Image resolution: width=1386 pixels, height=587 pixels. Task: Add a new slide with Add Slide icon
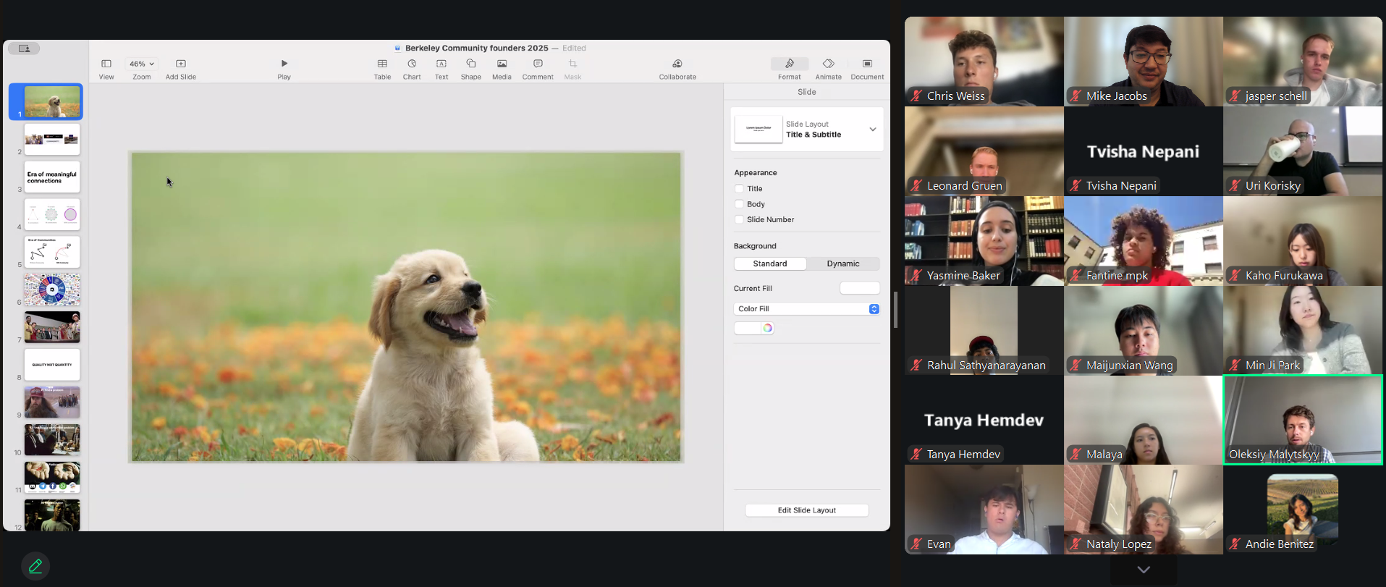181,64
